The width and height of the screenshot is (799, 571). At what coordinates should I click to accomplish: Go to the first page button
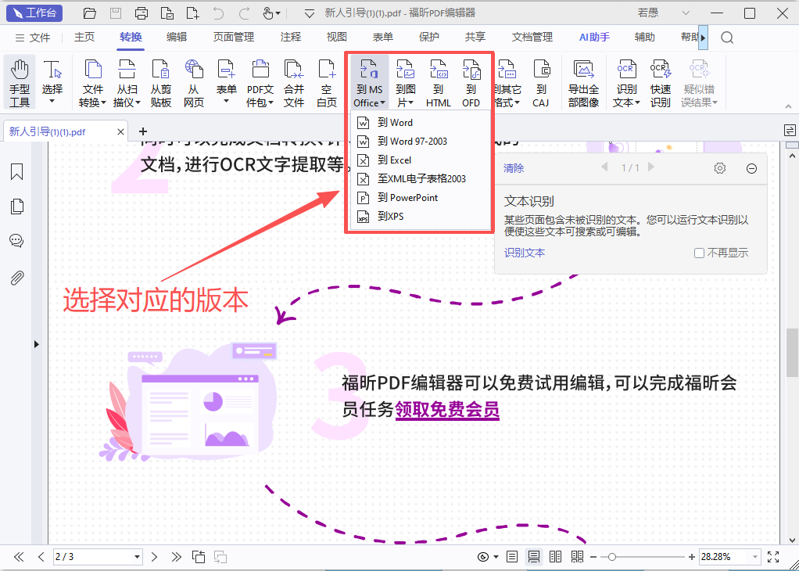click(x=19, y=557)
